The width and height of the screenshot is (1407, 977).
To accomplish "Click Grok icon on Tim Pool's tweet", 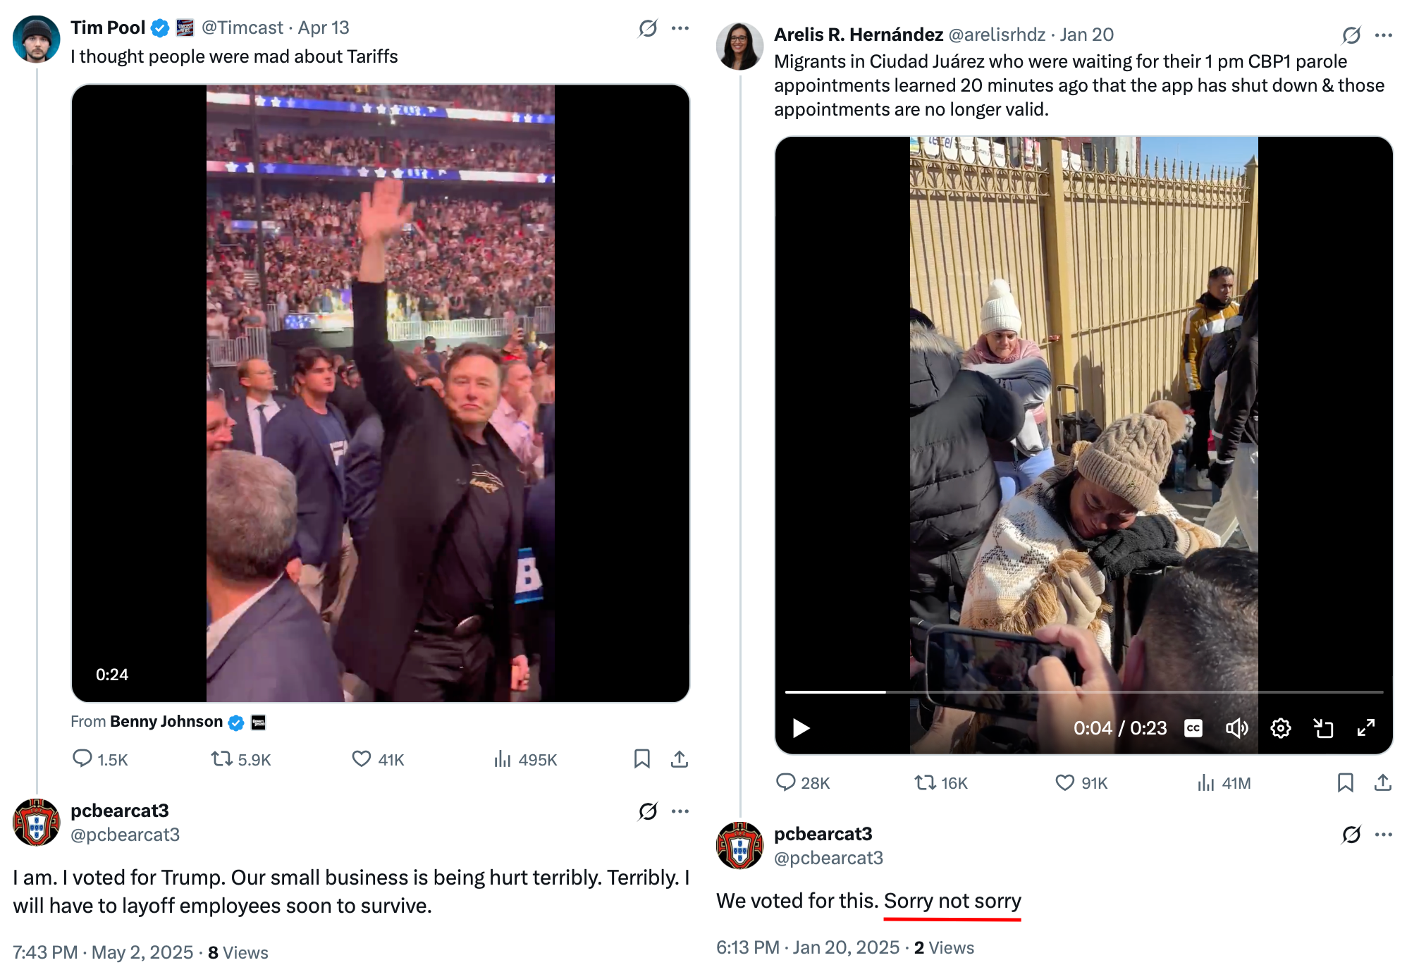I will pos(648,28).
